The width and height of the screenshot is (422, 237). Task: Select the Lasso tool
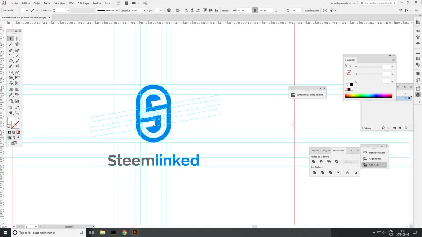pyautogui.click(x=18, y=44)
